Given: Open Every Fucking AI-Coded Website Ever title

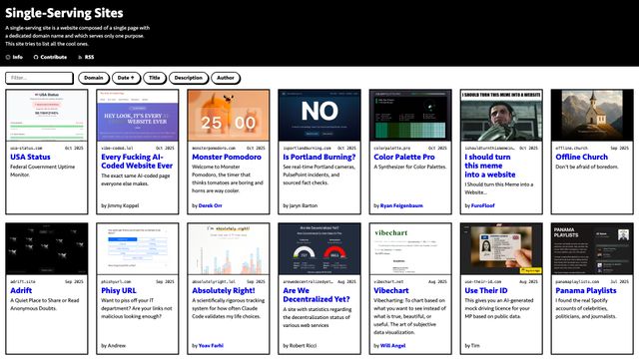Looking at the screenshot, I should (137, 162).
